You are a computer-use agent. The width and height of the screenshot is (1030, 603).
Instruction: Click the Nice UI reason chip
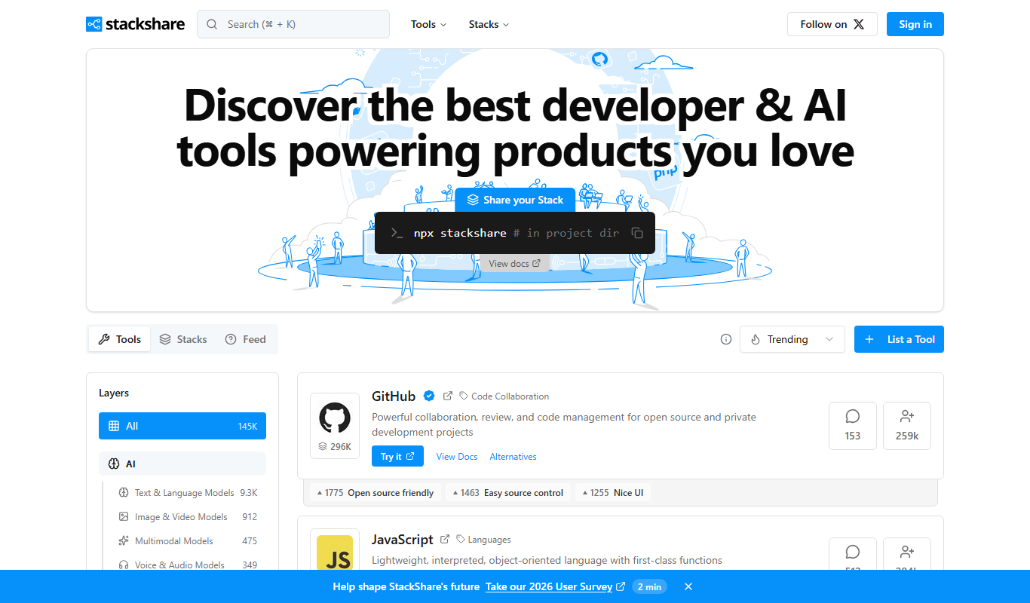click(x=613, y=493)
